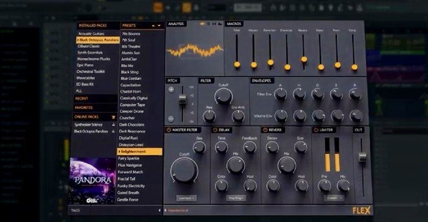Choose the Fairy Sparkle preset
Image resolution: width=428 pixels, height=222 pixels.
click(x=128, y=158)
